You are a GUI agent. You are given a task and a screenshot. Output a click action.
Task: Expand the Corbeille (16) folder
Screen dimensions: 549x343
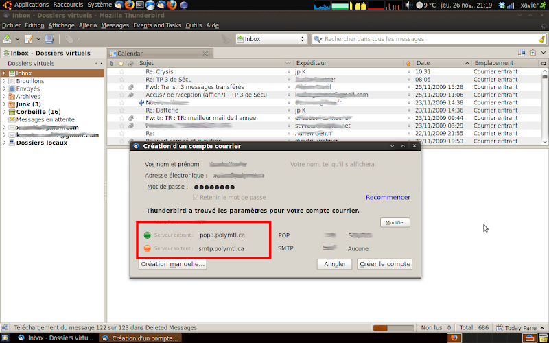(x=4, y=112)
